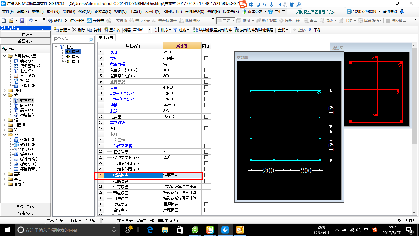
Task: Open Microsoft Edge from the taskbar
Action: (150, 230)
